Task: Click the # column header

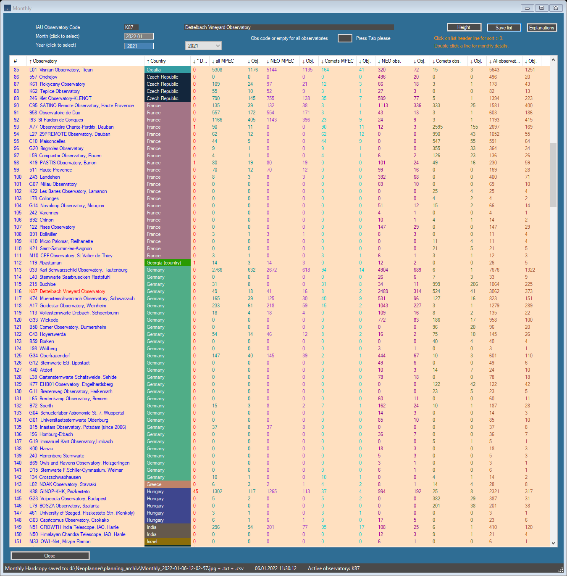Action: coord(18,61)
